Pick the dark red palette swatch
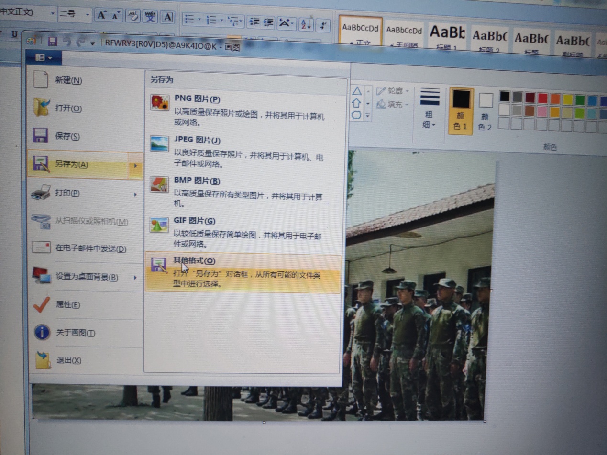 [x=530, y=97]
